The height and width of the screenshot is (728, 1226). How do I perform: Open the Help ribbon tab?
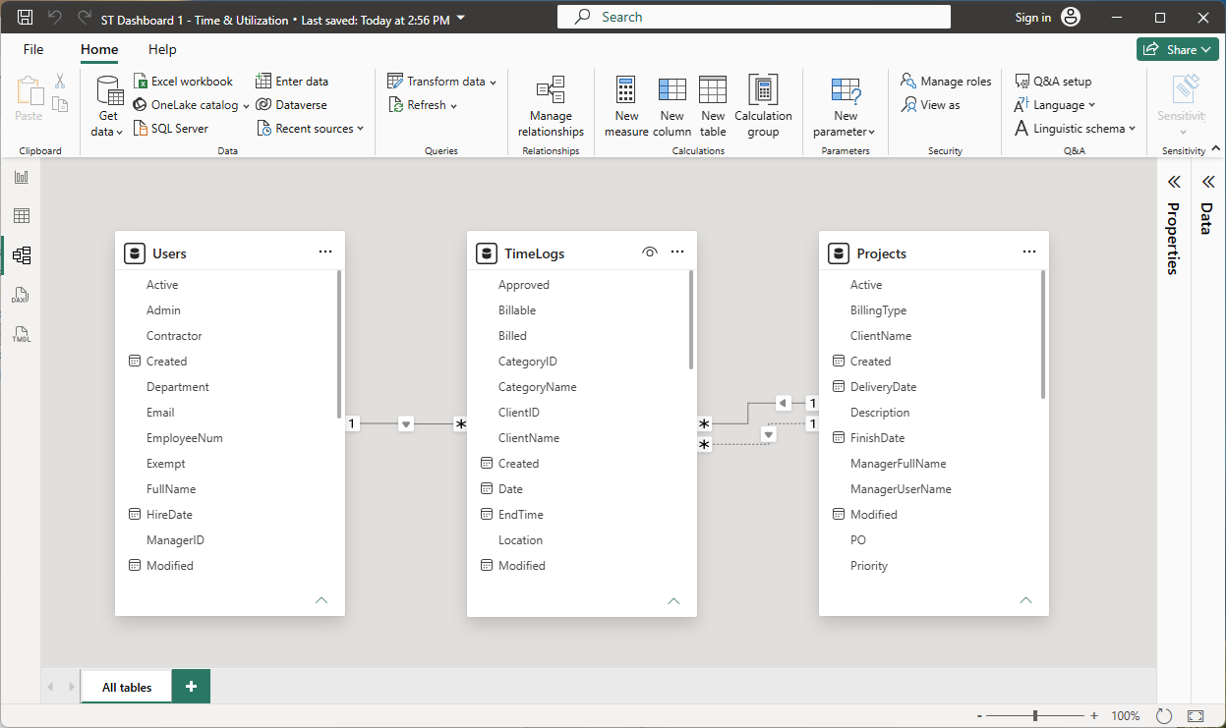(x=162, y=49)
